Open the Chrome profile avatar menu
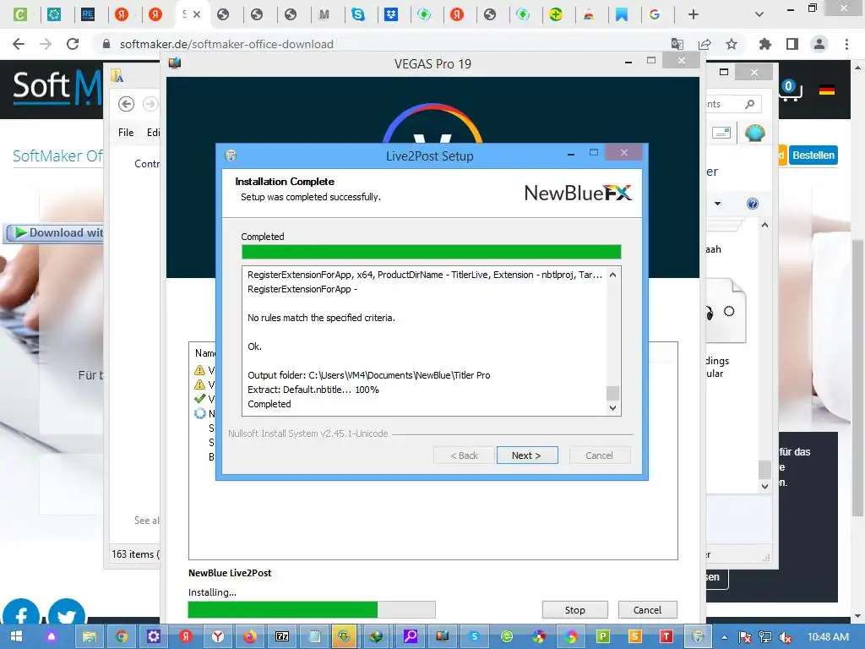The image size is (865, 649). pyautogui.click(x=819, y=44)
